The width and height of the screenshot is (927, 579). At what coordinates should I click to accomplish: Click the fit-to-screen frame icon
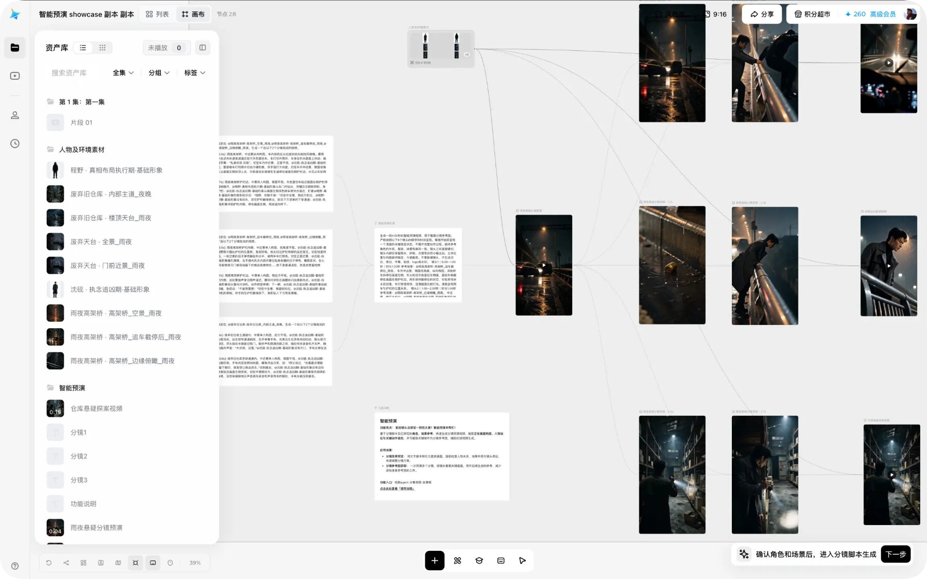tap(136, 563)
